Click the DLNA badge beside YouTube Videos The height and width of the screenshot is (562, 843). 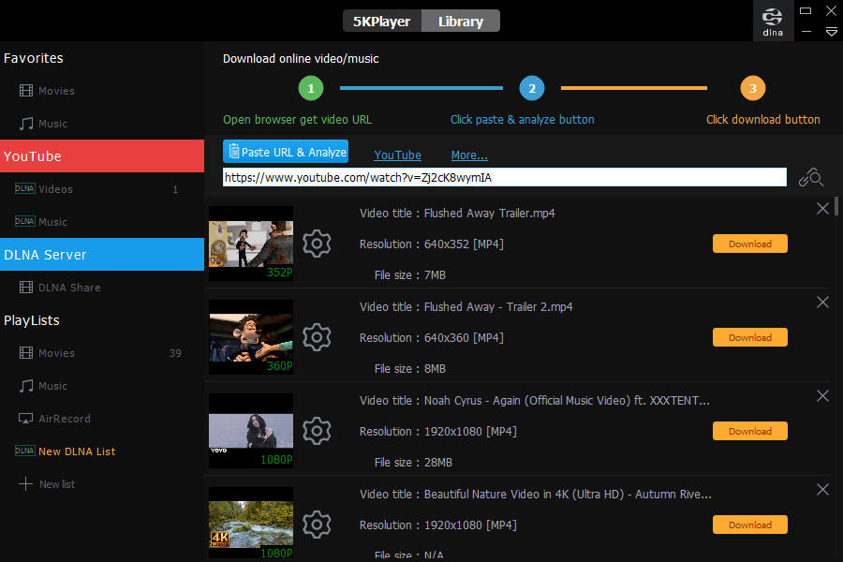[24, 189]
